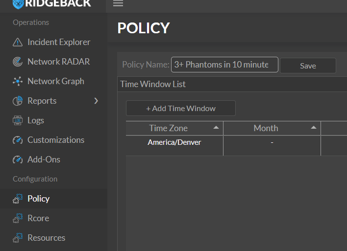
Task: Click the Incident Explorer warning icon
Action: tap(18, 42)
